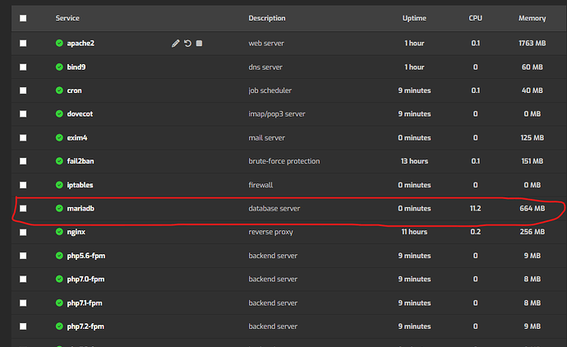The image size is (567, 347).
Task: Click the green status icon beside exim4
Action: (59, 138)
